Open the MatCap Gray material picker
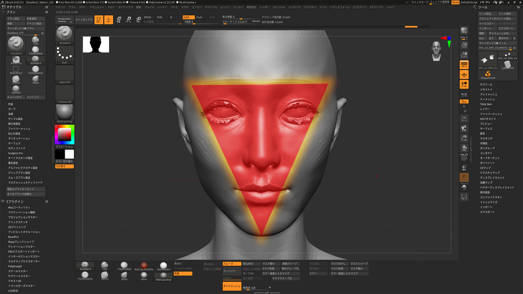 pyautogui.click(x=65, y=114)
